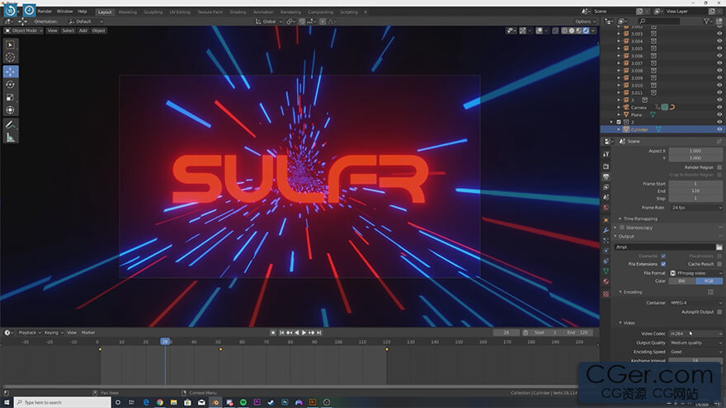Open the Object Constraints properties tab
Image resolution: width=726 pixels, height=408 pixels.
click(x=606, y=261)
